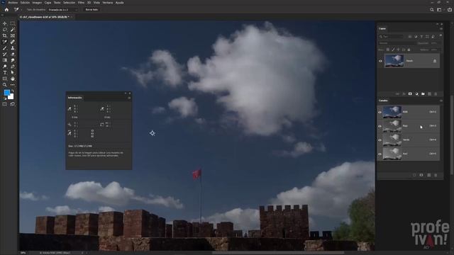Create a new group in Layers panel

[x=423, y=94]
